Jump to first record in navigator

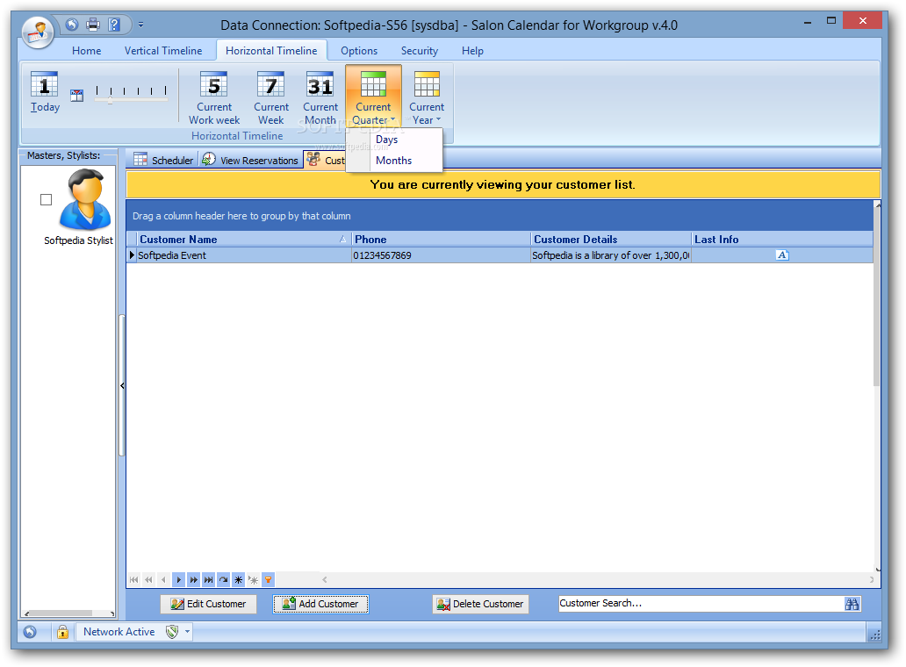134,579
